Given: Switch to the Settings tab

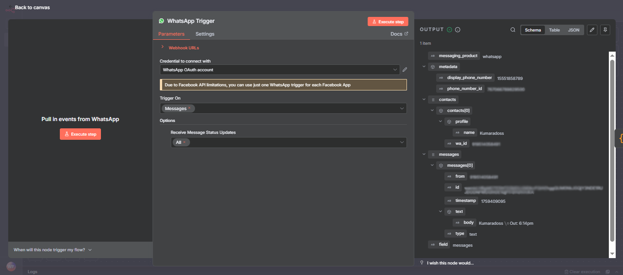Looking at the screenshot, I should (x=205, y=34).
